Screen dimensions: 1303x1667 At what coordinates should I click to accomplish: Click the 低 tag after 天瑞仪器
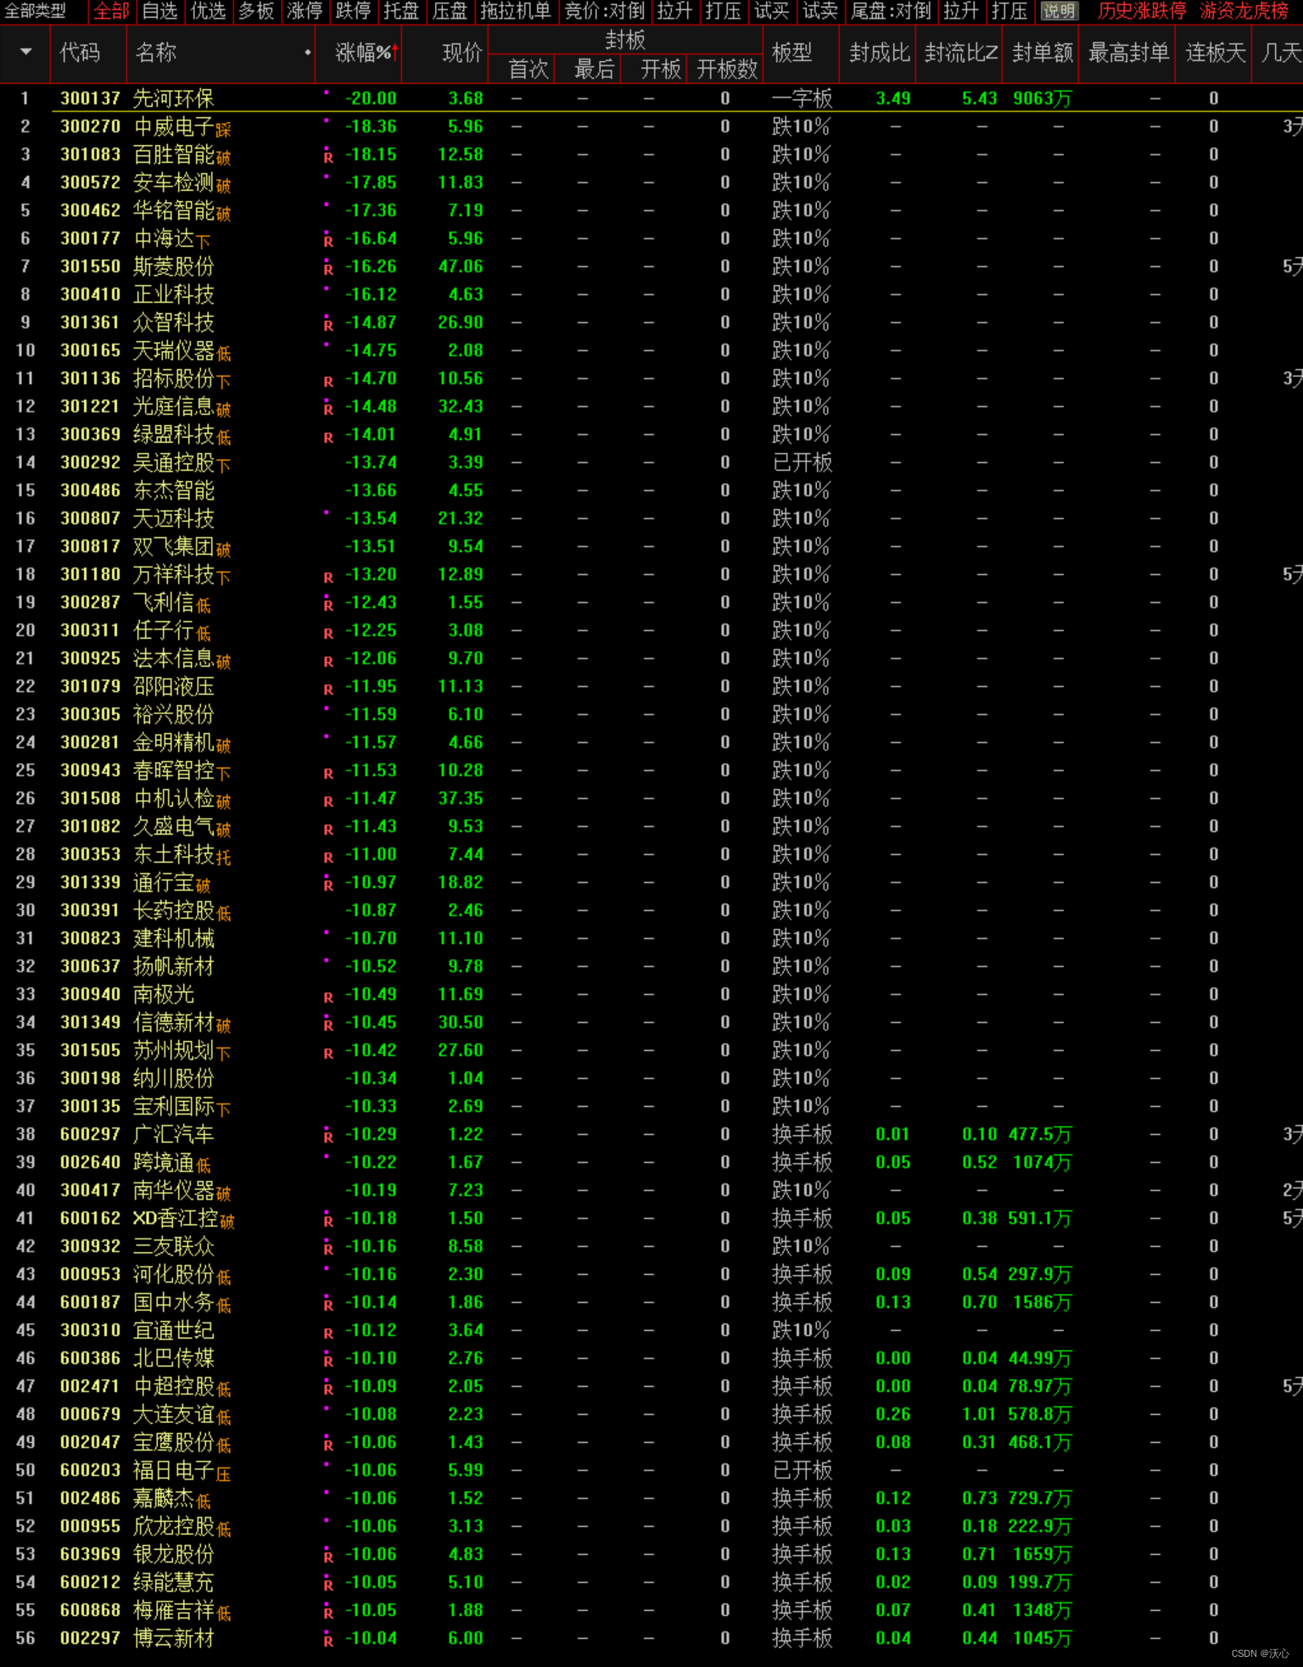(223, 353)
